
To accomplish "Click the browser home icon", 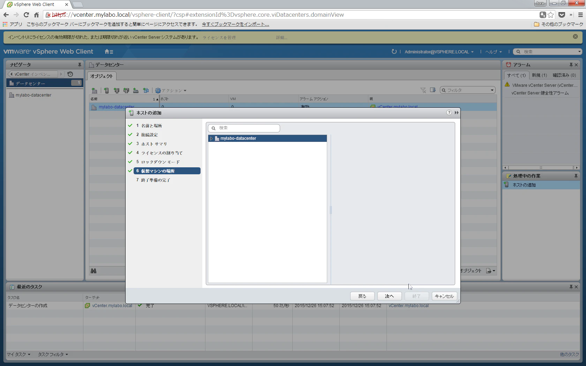I will (x=36, y=15).
